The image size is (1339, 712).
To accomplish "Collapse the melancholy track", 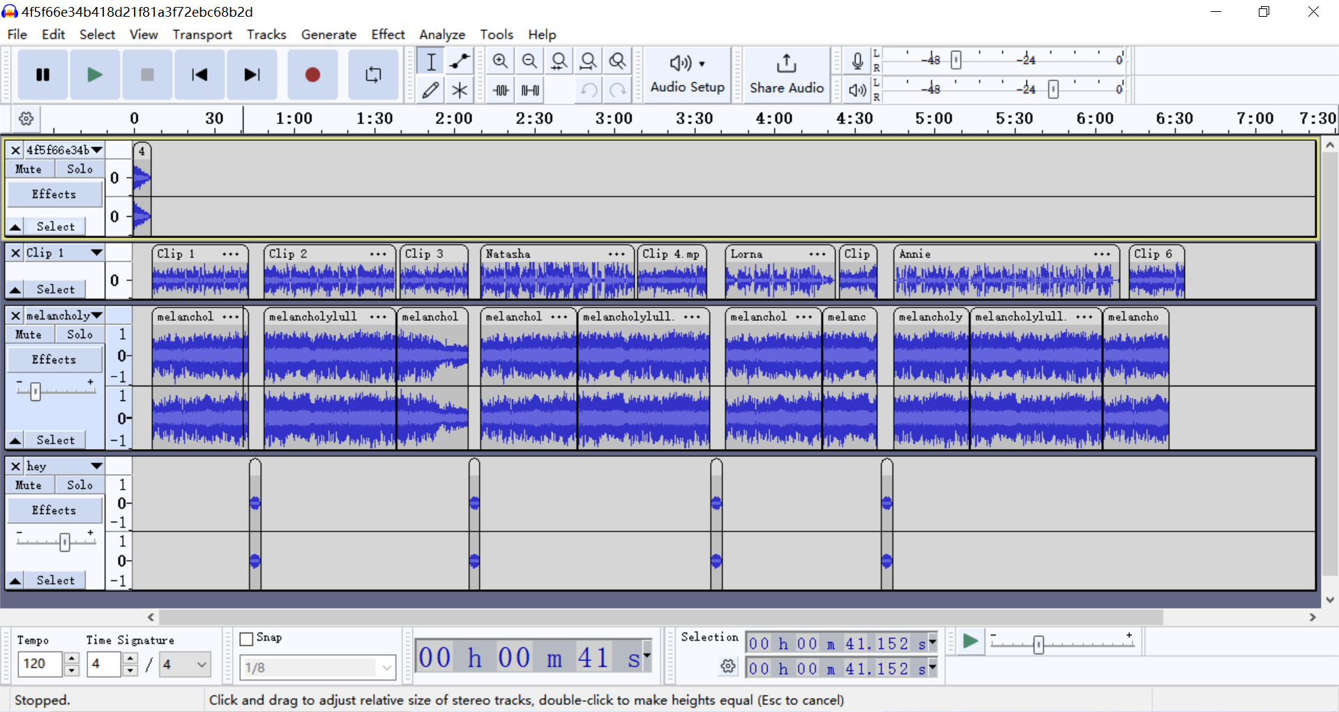I will point(15,440).
